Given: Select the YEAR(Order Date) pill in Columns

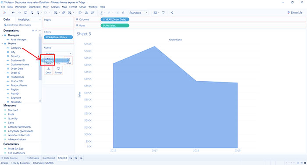Looking at the screenshot, I should [x=115, y=19].
